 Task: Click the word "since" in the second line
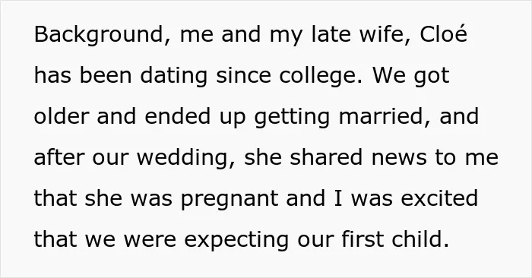point(243,75)
